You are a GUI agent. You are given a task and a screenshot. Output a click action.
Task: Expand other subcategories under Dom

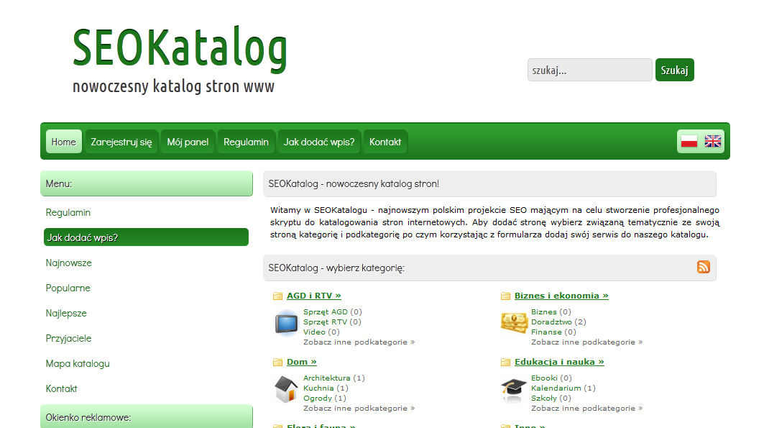click(359, 409)
